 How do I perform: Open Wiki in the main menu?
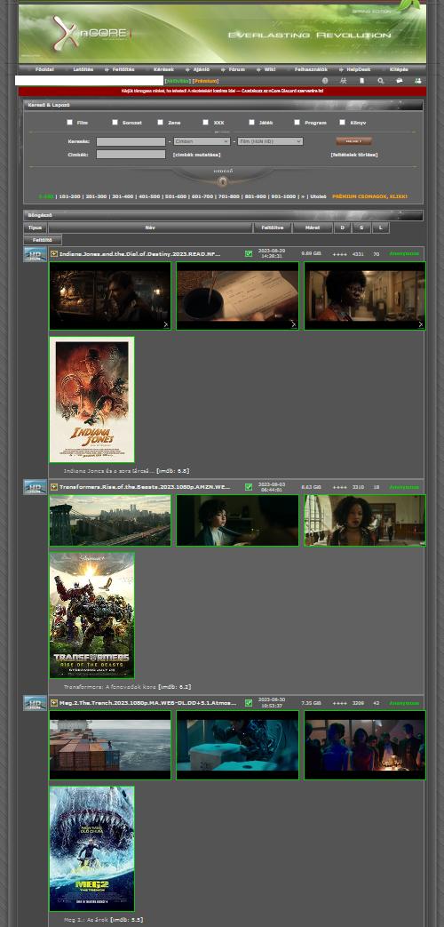click(x=270, y=69)
